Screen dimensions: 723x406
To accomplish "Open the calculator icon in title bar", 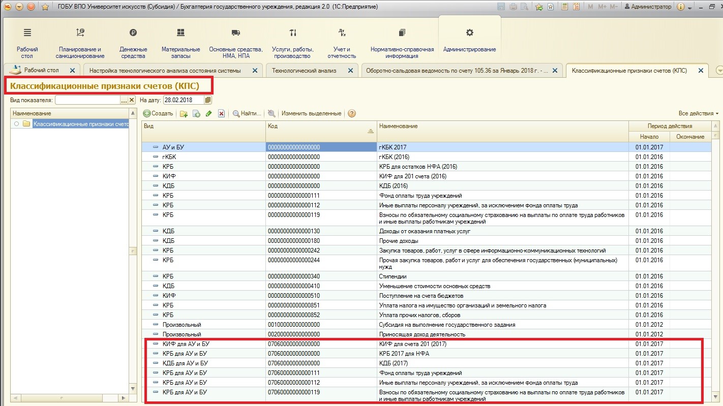I will [x=564, y=7].
